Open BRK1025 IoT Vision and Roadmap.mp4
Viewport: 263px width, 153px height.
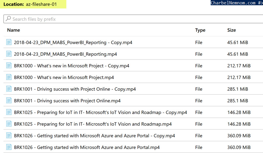pos(93,124)
